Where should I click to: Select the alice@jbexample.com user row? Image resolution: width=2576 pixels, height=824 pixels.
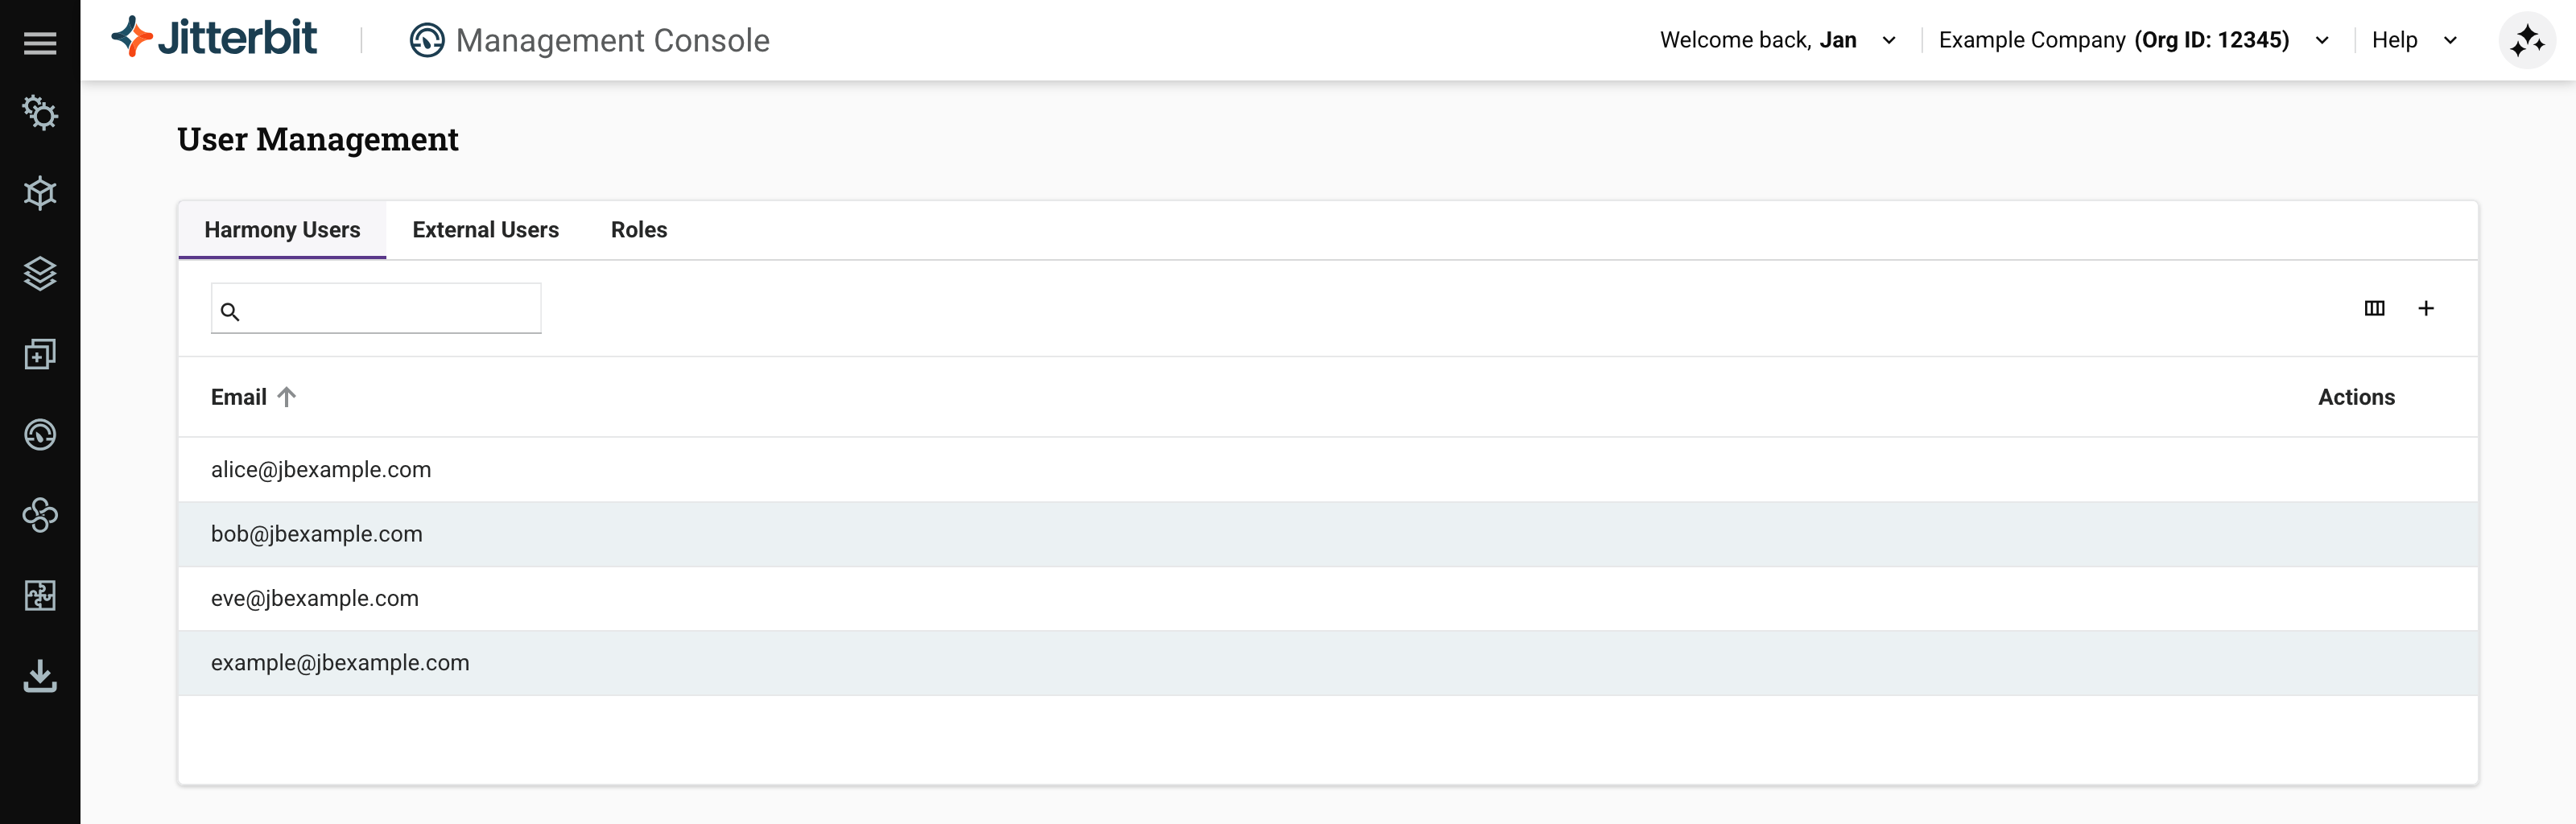[321, 470]
